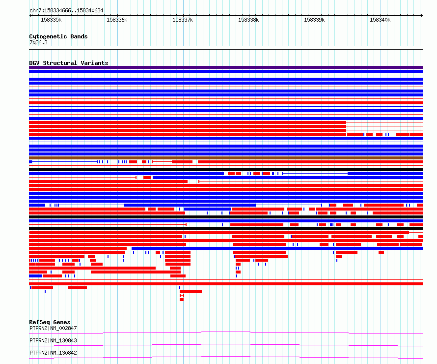The width and height of the screenshot is (437, 364).
Task: Click the magenta line under PTPRN2|NM_002847
Action: [x=226, y=333]
